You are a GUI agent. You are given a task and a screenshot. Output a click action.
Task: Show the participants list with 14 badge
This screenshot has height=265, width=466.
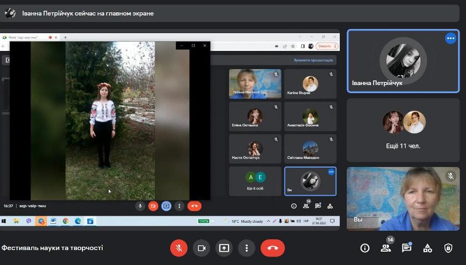tap(386, 248)
